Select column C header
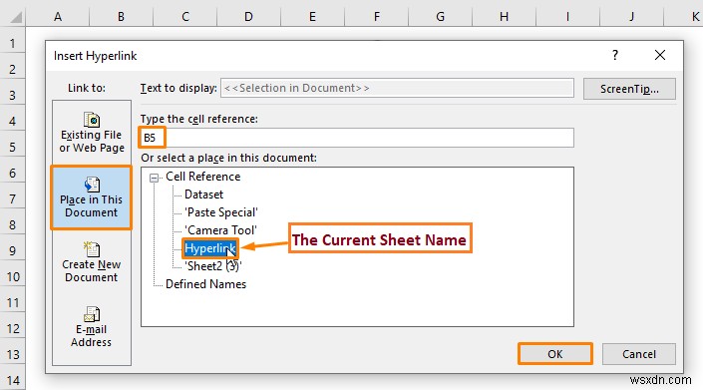This screenshot has width=703, height=390. click(185, 17)
